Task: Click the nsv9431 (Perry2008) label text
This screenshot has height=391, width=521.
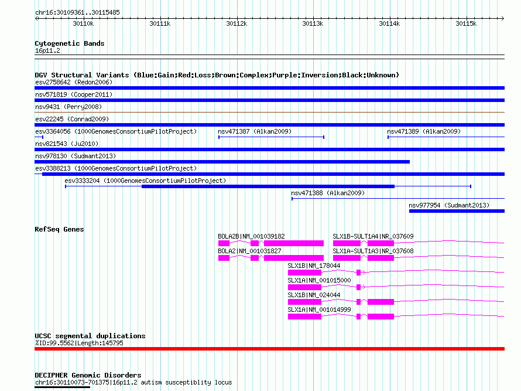Action: 68,107
